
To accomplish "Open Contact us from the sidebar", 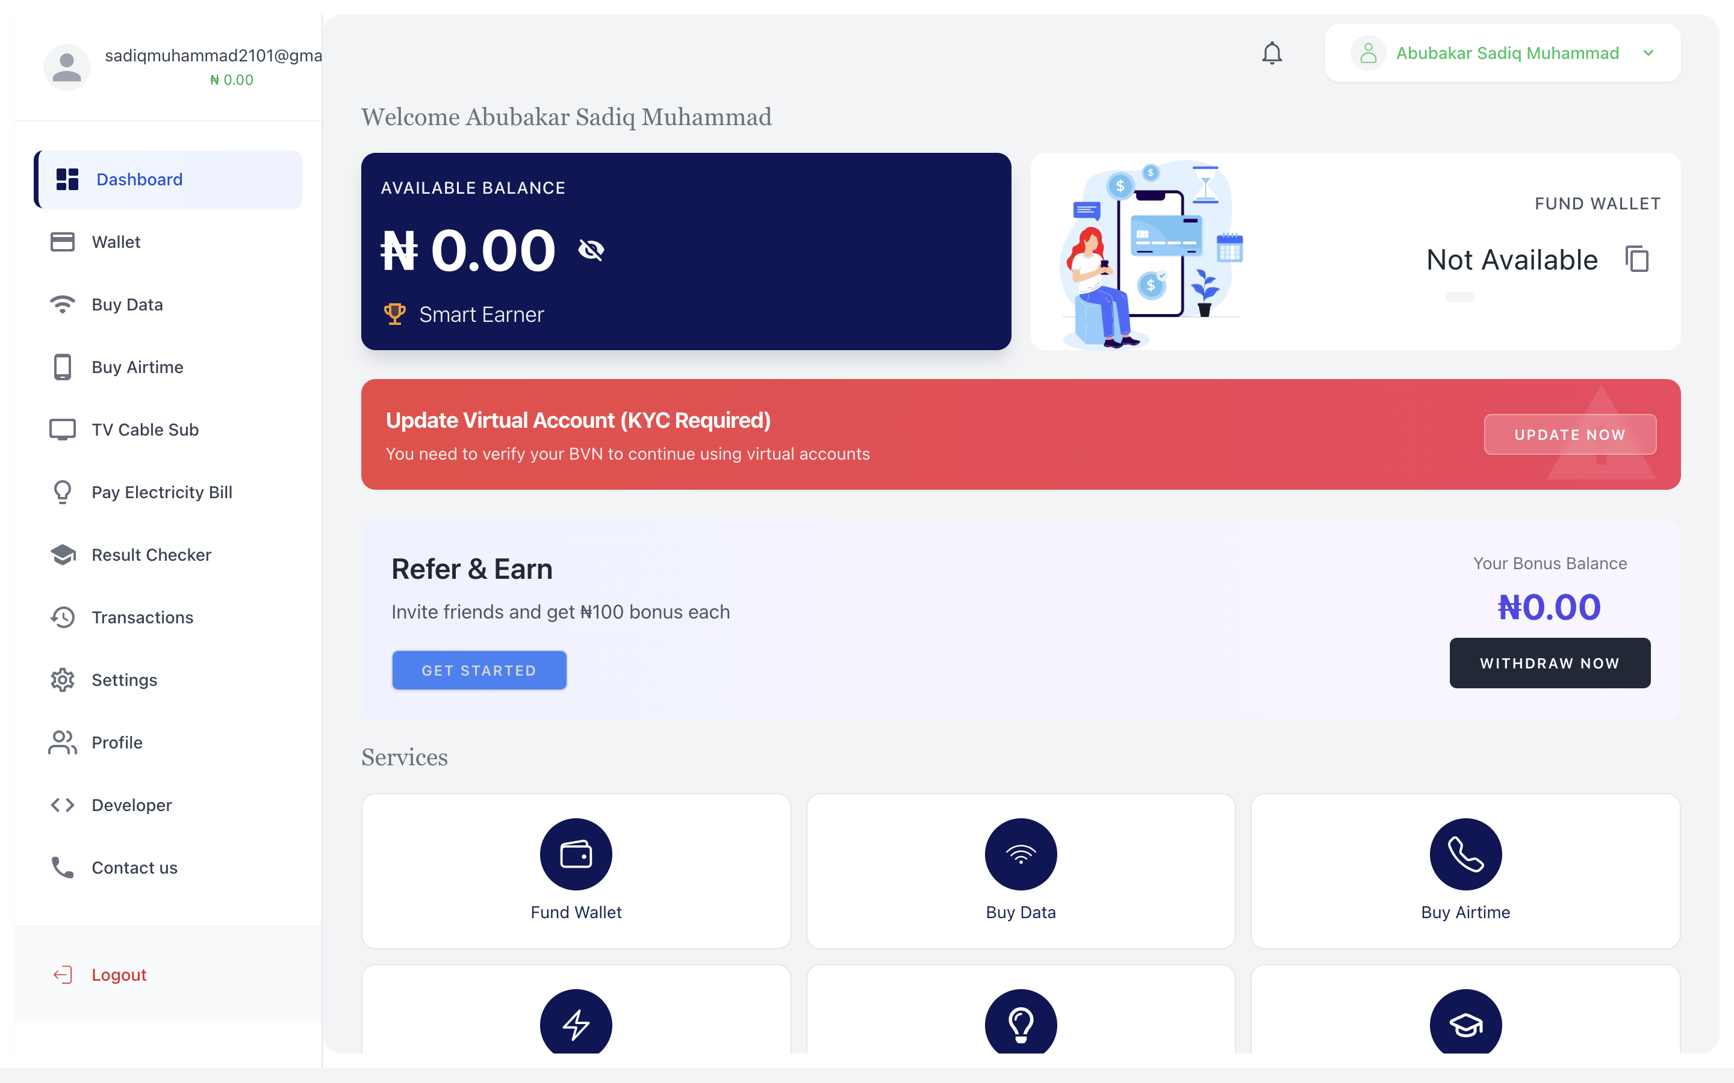I will pos(134,868).
